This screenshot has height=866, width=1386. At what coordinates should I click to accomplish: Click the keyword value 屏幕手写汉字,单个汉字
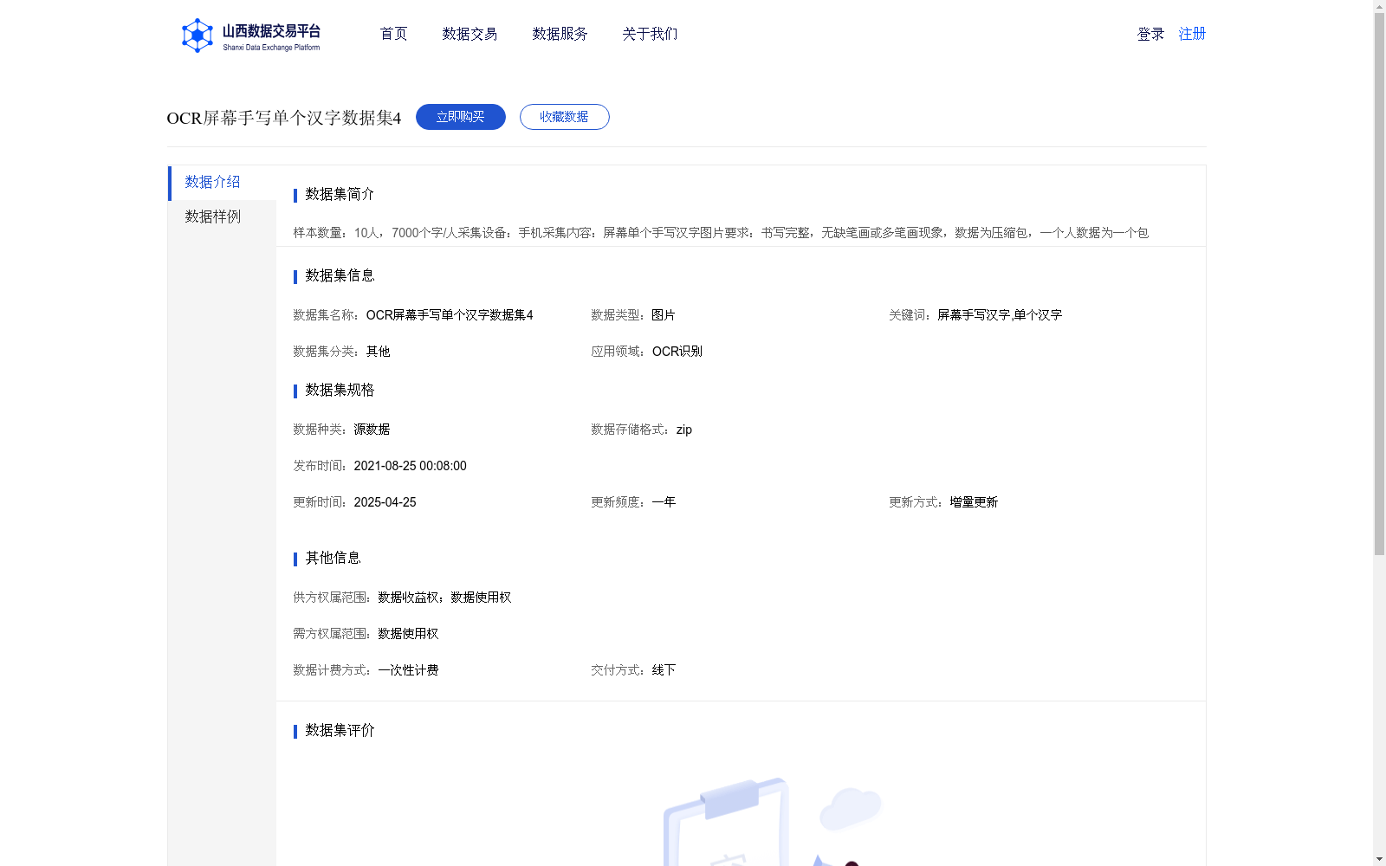pos(1000,315)
